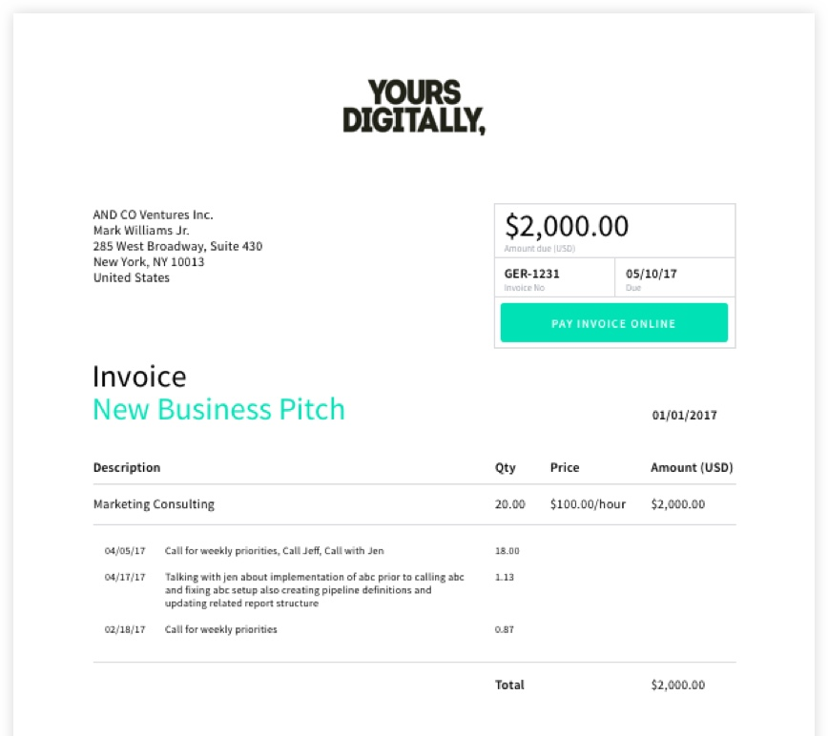Click the Qty column header
The image size is (828, 736).
(x=506, y=468)
